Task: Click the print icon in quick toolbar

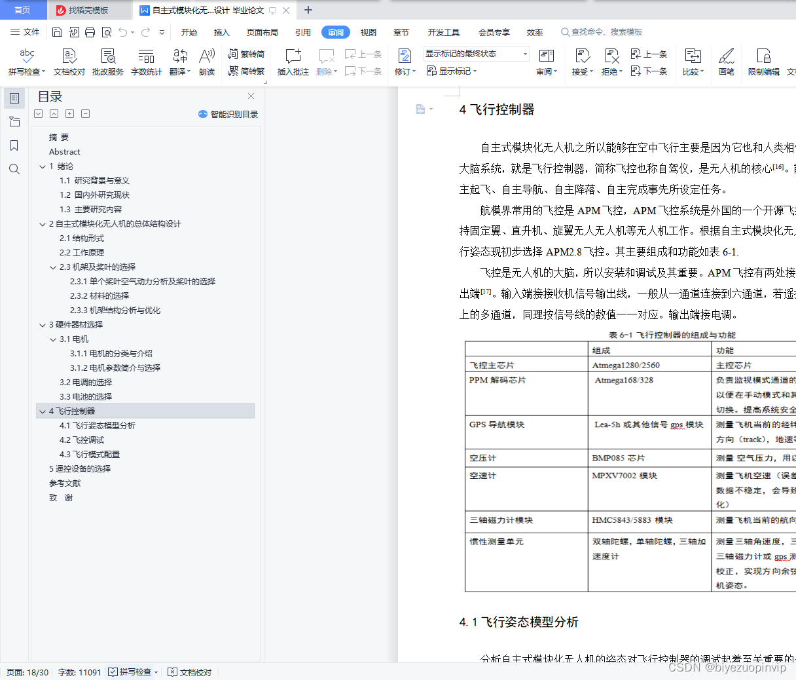Action: 90,32
